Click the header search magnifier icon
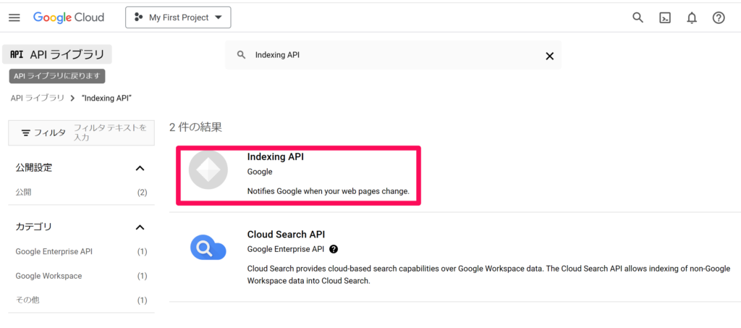This screenshot has width=741, height=328. coord(638,18)
